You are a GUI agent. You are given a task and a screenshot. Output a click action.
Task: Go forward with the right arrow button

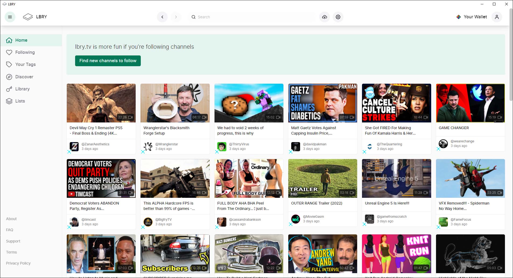point(176,17)
